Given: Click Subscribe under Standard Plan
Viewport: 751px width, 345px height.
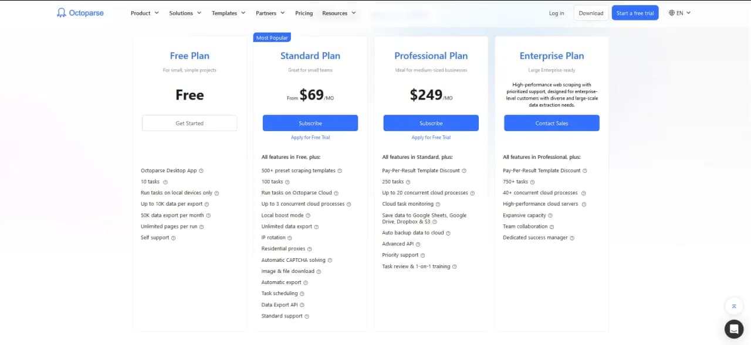Looking at the screenshot, I should click(x=310, y=123).
